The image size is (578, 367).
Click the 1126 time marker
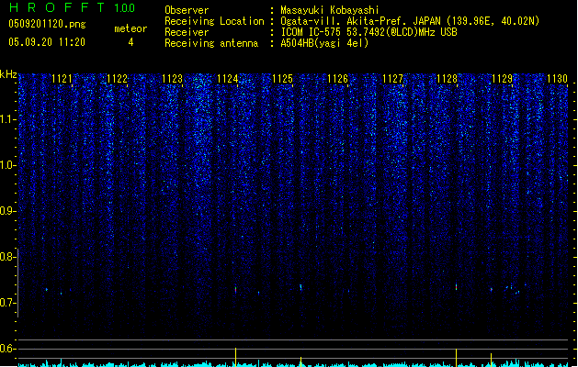[337, 79]
